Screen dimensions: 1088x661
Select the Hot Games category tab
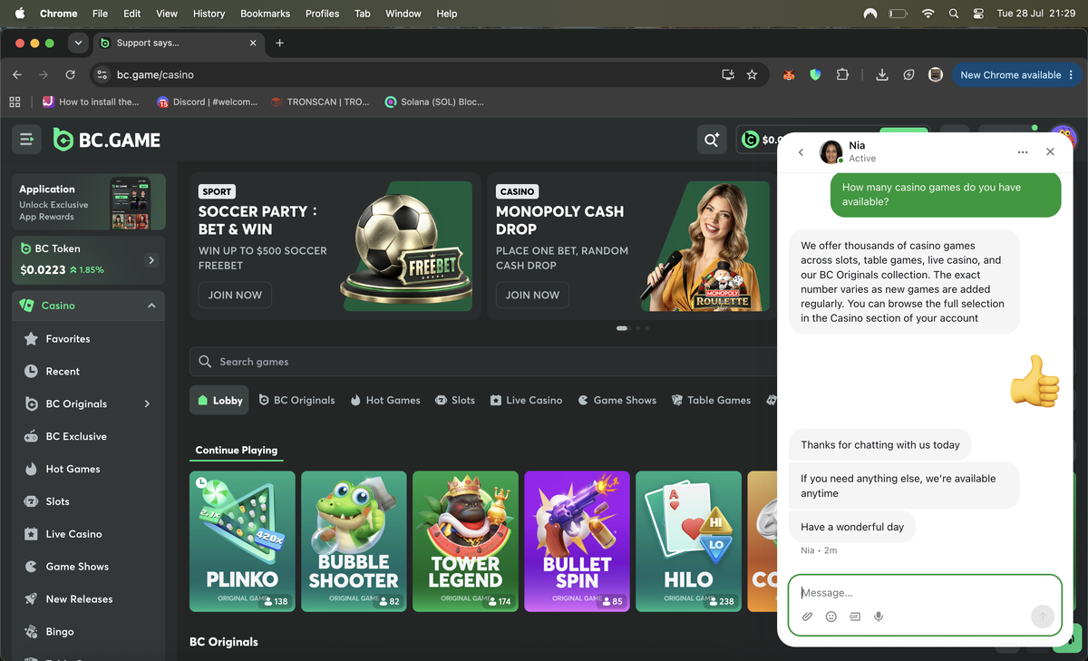[x=385, y=400]
